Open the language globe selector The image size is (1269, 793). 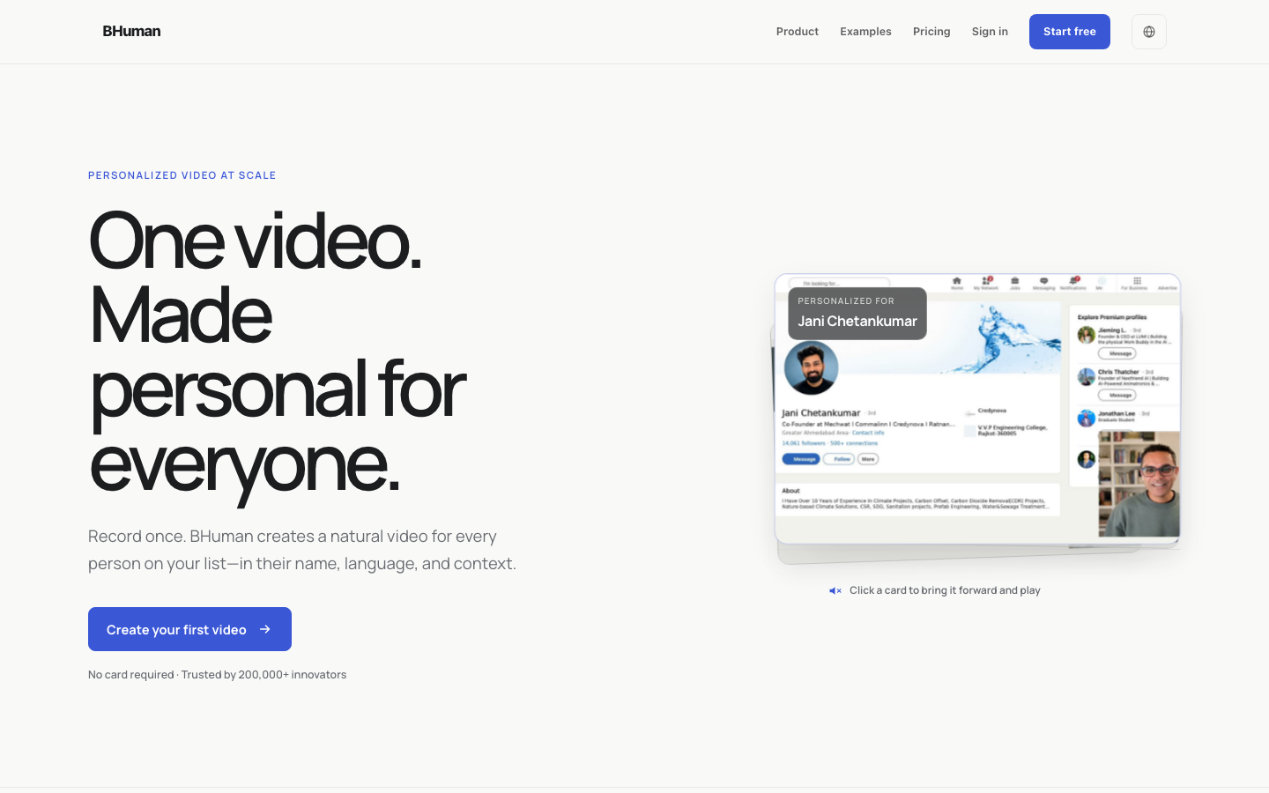[1149, 32]
